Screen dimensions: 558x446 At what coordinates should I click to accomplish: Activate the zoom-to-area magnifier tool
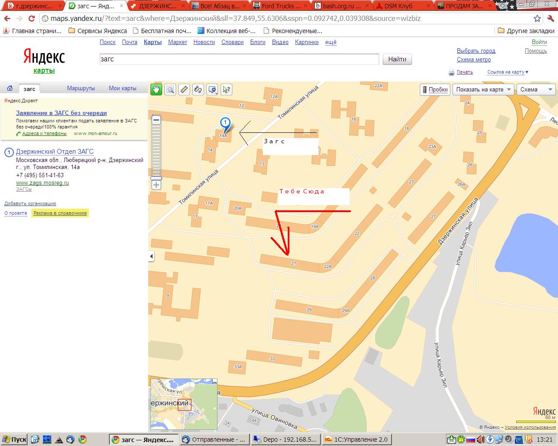[170, 90]
